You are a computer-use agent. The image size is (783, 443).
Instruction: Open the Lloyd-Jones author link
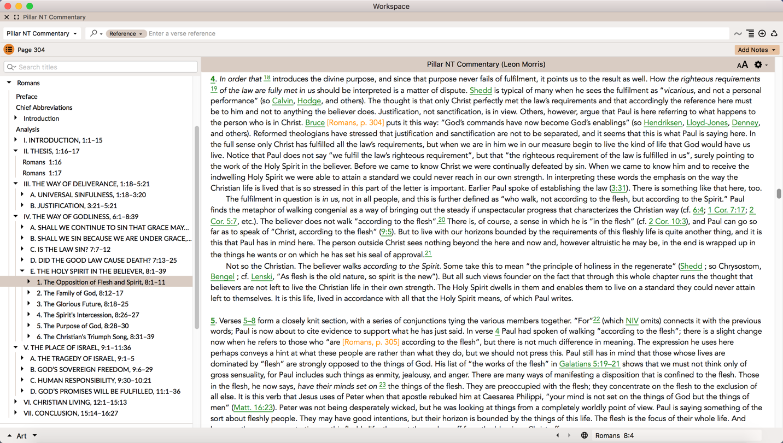coord(707,123)
